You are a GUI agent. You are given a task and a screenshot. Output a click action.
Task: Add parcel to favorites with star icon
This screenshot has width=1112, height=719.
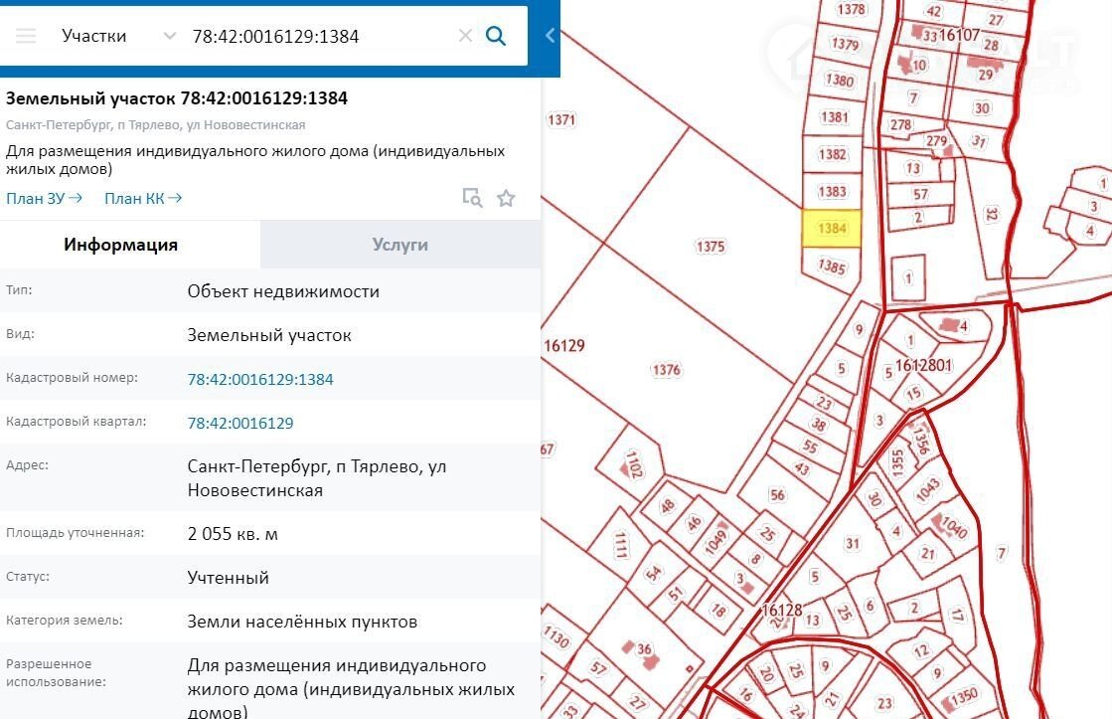click(506, 198)
